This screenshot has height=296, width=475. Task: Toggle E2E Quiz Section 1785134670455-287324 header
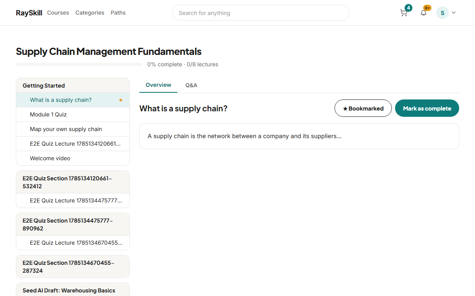[x=73, y=266]
